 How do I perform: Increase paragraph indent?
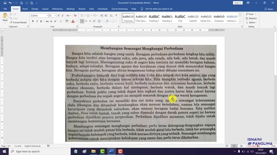pyautogui.click(x=106, y=15)
